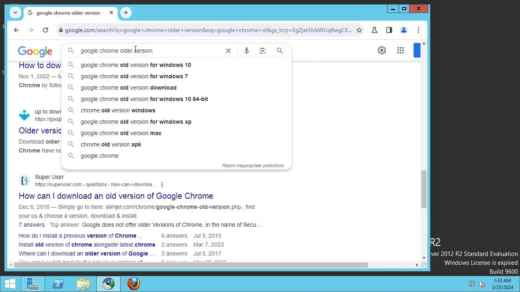Open Where can I download an older version link

pyautogui.click(x=87, y=253)
